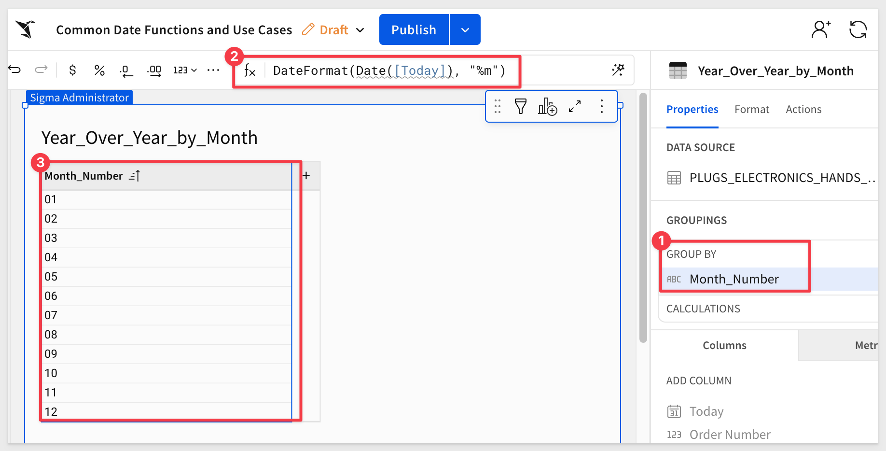Screen dimensions: 886x451
Task: Apply percent format to column
Action: pyautogui.click(x=99, y=70)
